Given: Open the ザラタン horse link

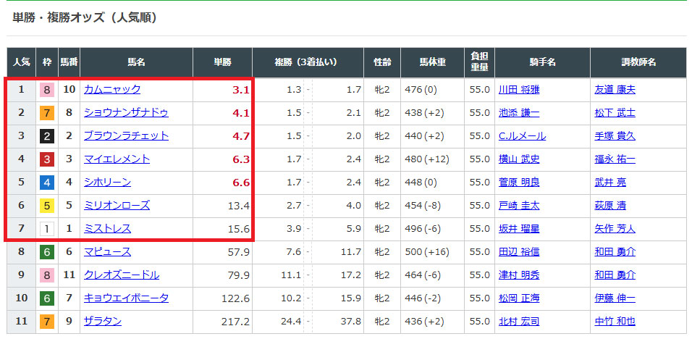Looking at the screenshot, I should point(103,321).
